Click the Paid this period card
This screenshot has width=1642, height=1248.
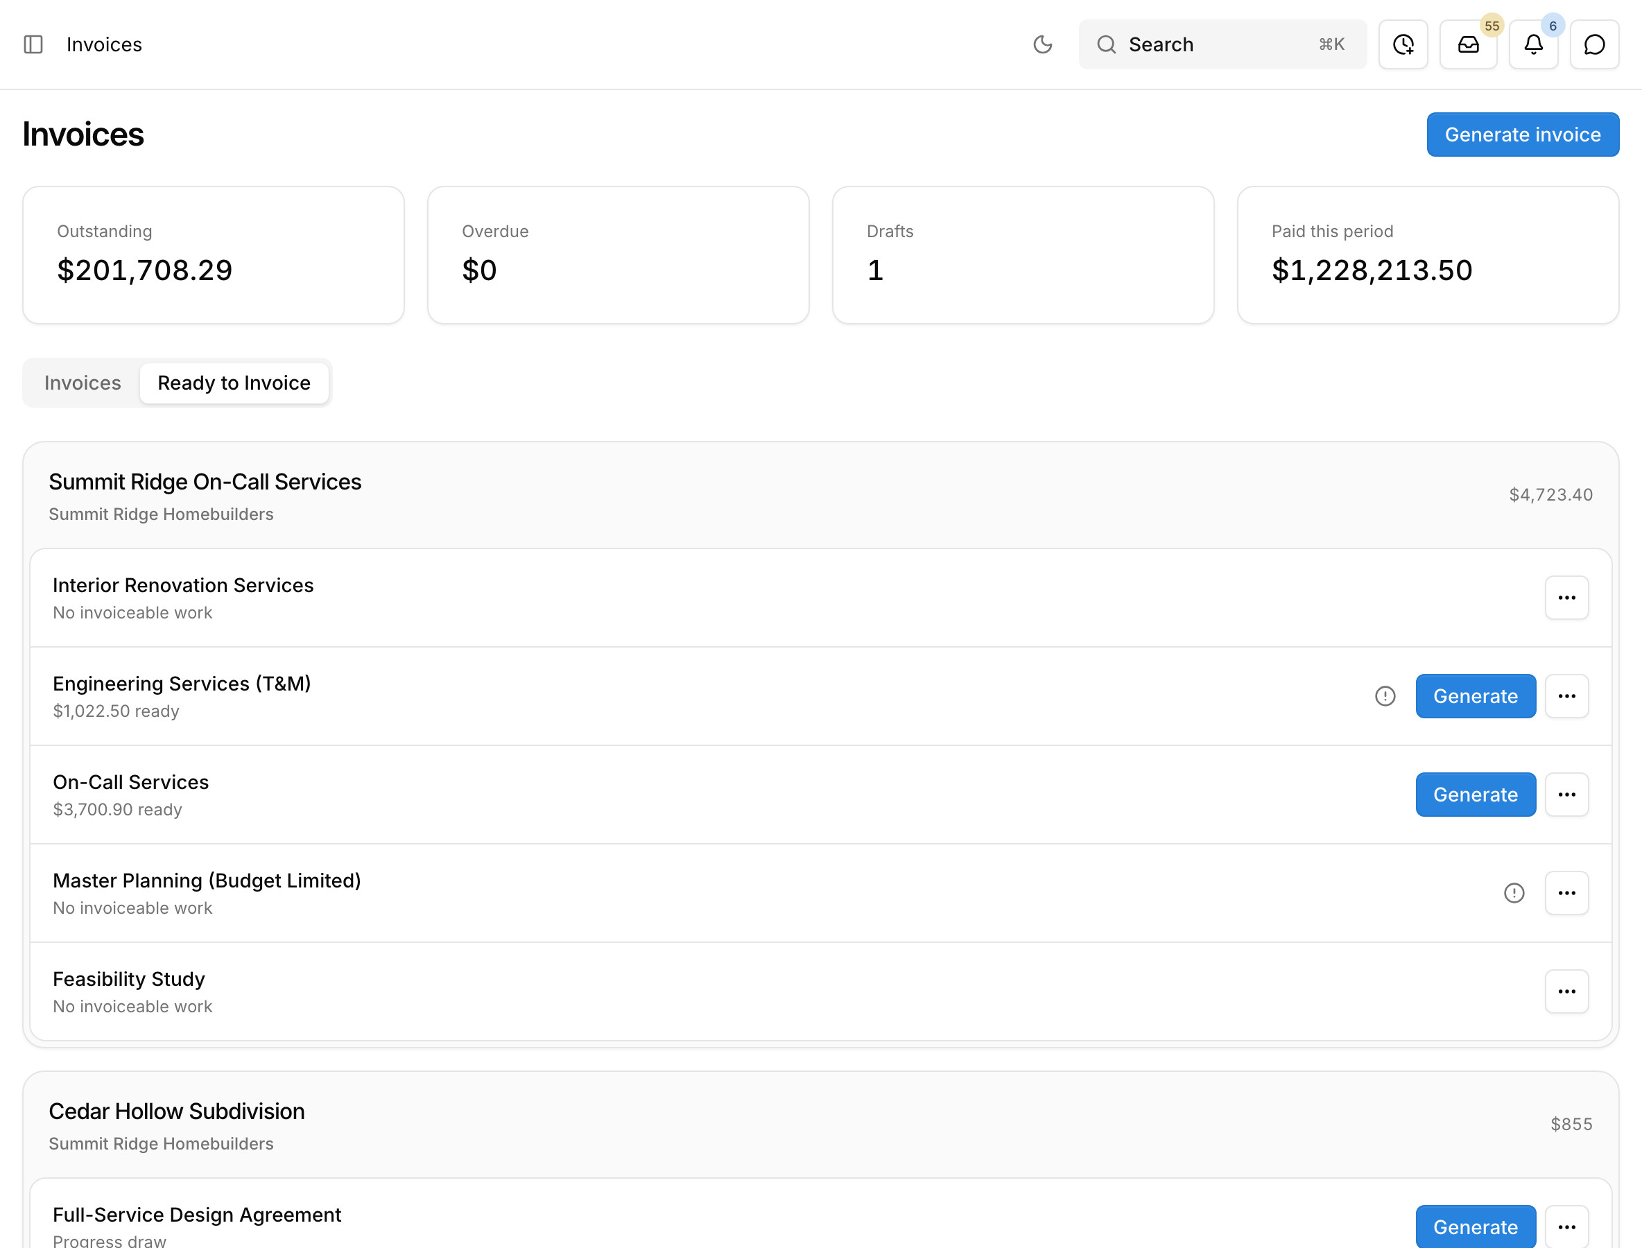[x=1428, y=255]
